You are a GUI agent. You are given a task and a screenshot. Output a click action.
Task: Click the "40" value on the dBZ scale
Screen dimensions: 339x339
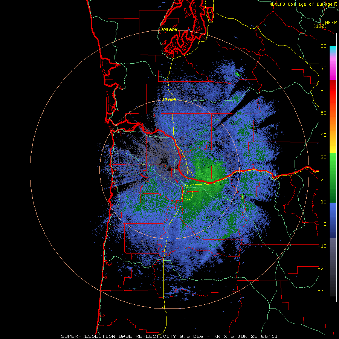(x=324, y=135)
